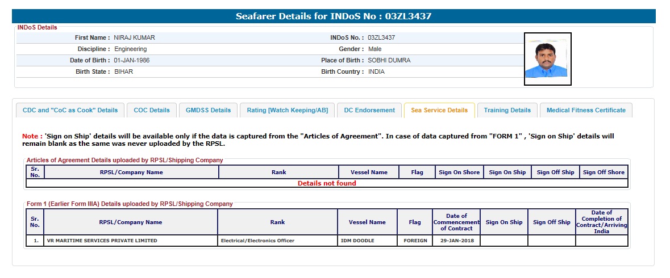Click the Electrical/Electronics Officer rank cell

(x=257, y=241)
